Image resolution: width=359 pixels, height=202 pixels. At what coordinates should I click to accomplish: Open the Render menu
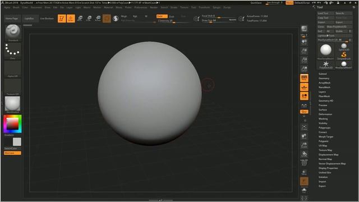coord(154,7)
